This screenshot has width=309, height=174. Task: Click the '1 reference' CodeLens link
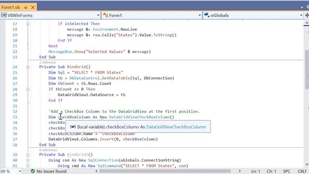47,62
